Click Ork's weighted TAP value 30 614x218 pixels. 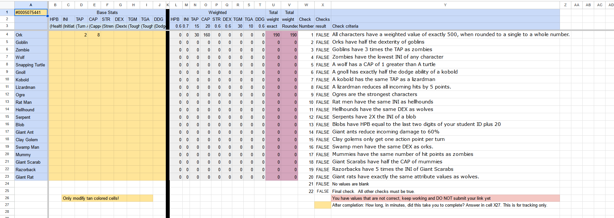click(195, 35)
